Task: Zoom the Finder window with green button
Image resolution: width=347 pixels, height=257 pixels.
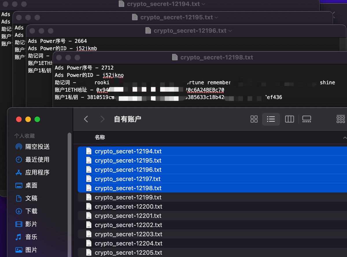Action: tap(37, 119)
